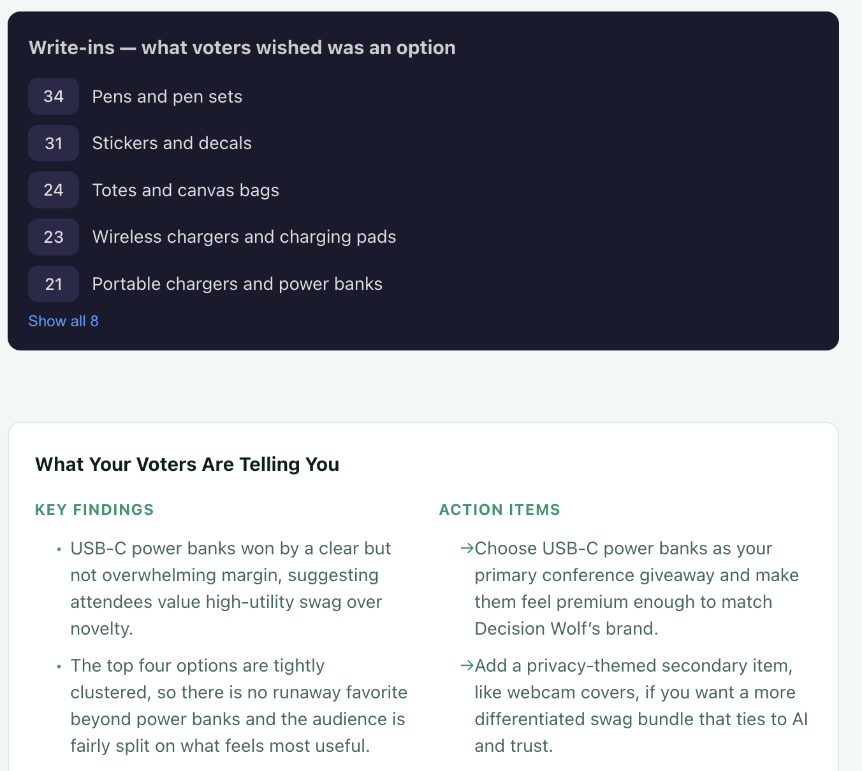Click the arrow before the privacy-themed item action
This screenshot has width=862, height=771.
tap(466, 665)
